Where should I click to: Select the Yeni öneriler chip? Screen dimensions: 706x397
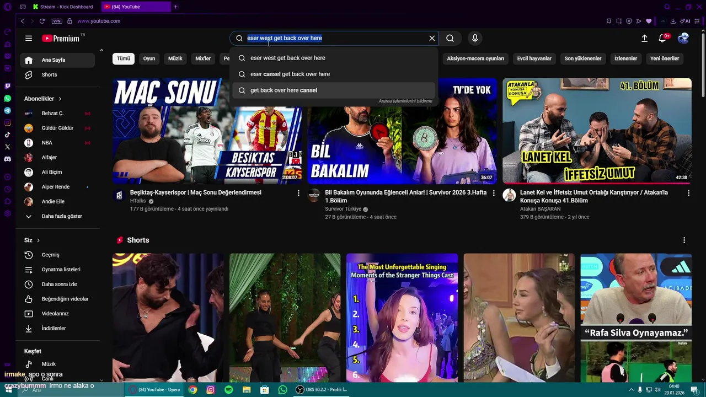coord(665,58)
